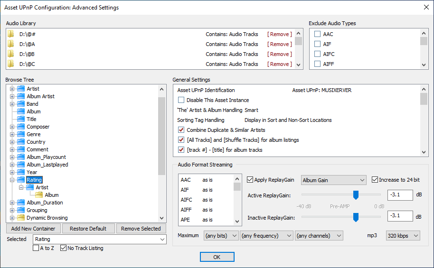The height and width of the screenshot is (268, 434).
Task: Remove the D:\@B library folder
Action: click(x=280, y=54)
